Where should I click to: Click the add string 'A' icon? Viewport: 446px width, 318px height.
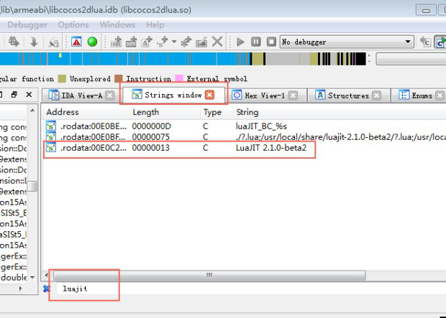(147, 42)
